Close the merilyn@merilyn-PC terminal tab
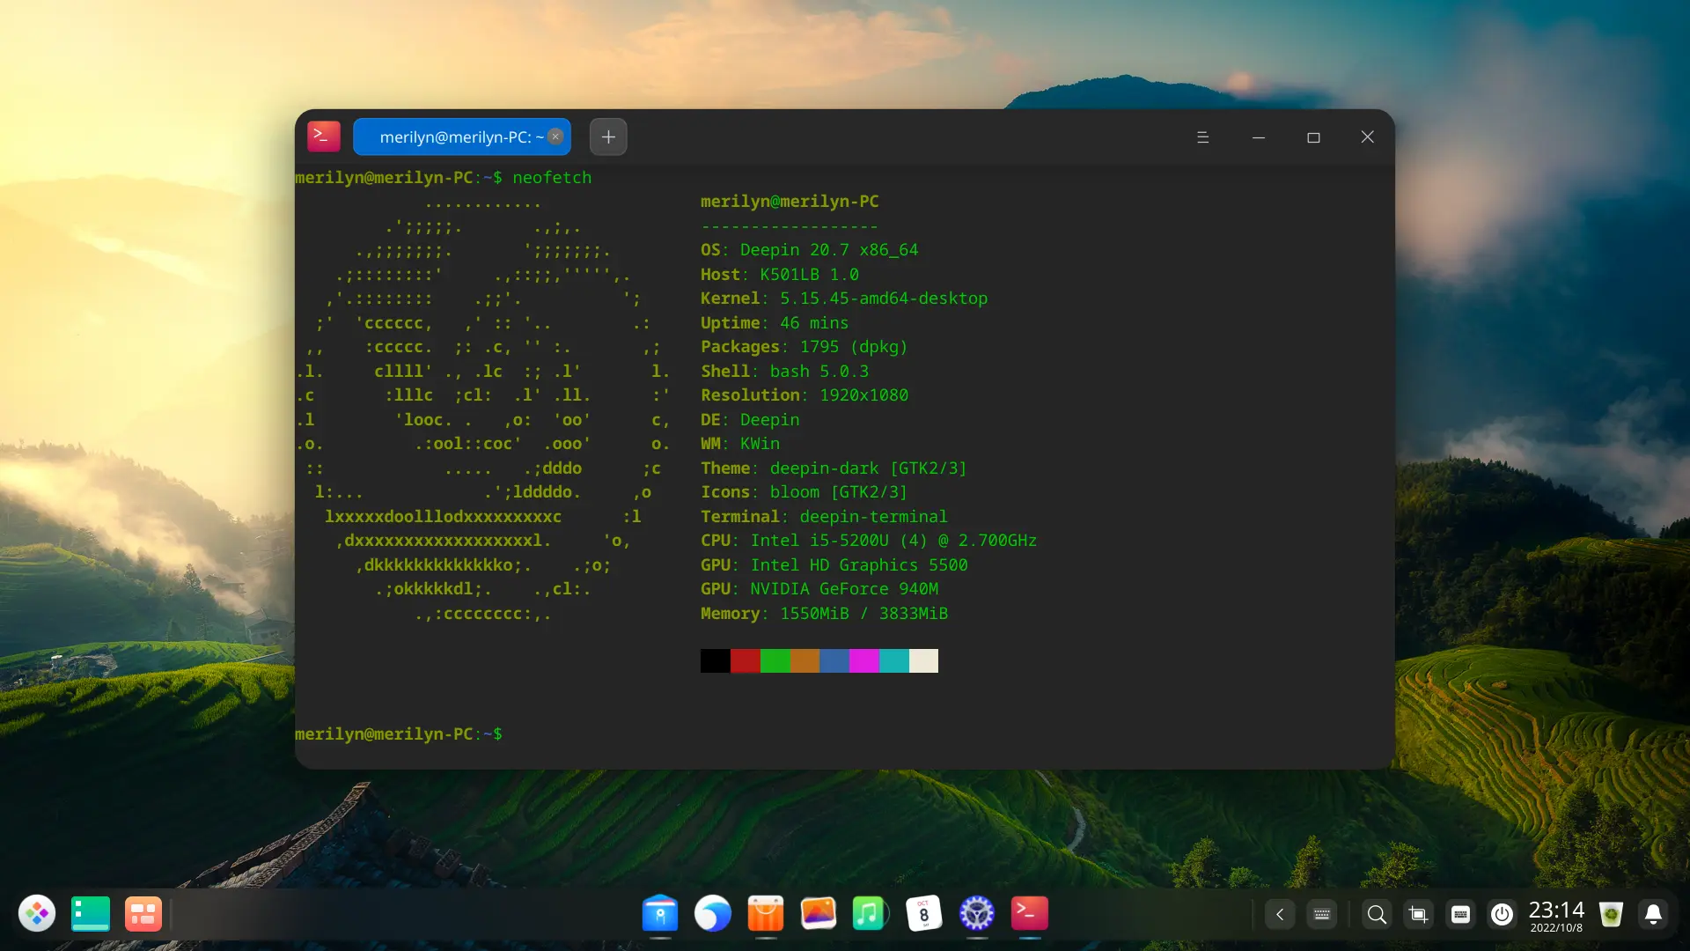This screenshot has width=1690, height=951. pos(555,136)
